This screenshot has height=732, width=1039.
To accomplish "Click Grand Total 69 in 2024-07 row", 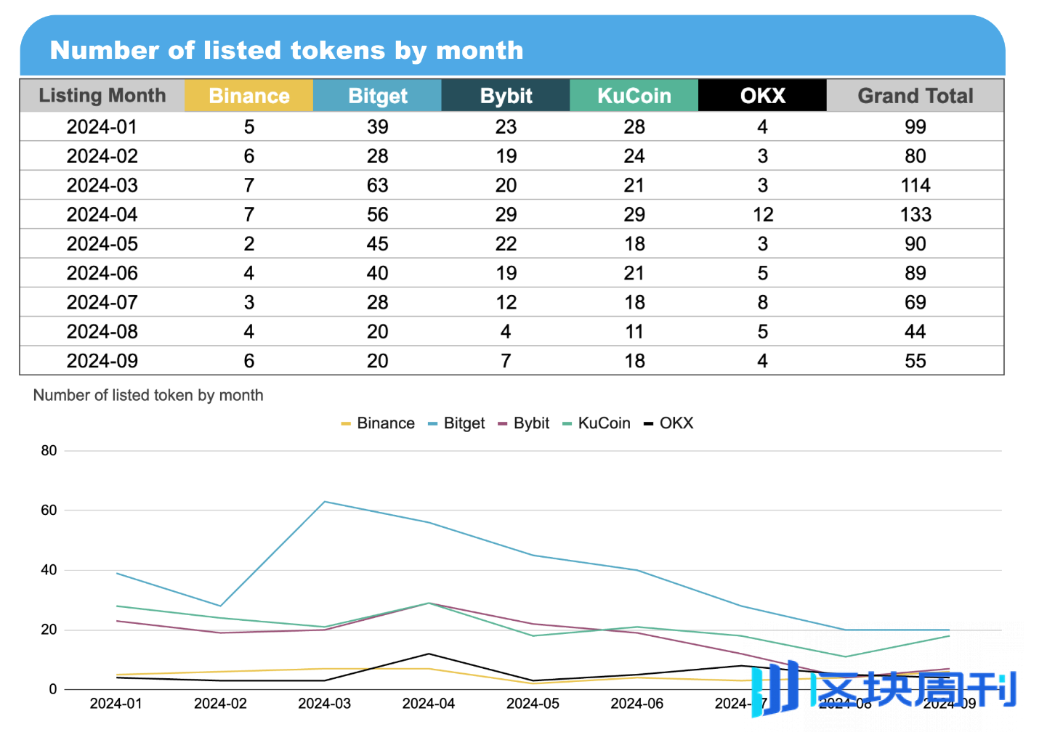I will point(915,302).
